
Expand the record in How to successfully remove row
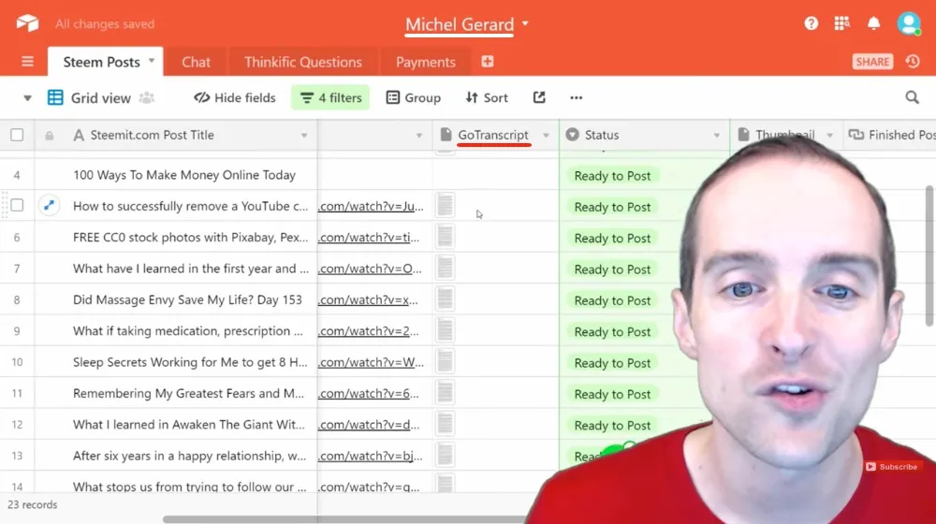[49, 205]
